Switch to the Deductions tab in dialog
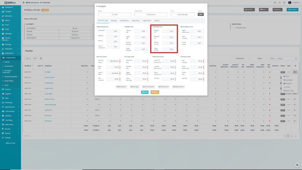Viewport: 302px width, 170px height. coord(136,21)
